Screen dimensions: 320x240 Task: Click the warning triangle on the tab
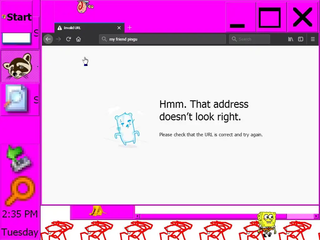(59, 28)
